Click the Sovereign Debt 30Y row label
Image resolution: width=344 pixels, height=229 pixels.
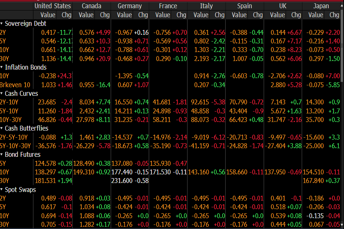4,59
